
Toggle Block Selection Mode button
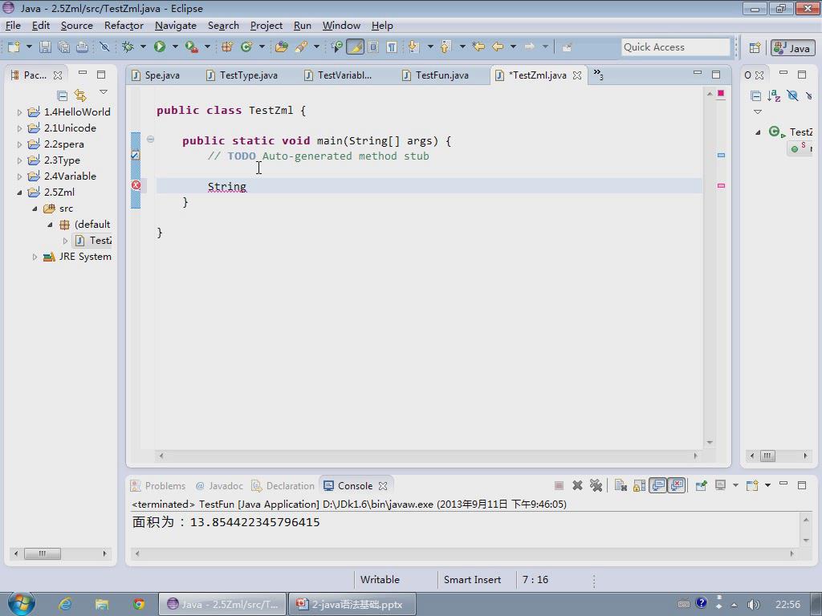373,47
